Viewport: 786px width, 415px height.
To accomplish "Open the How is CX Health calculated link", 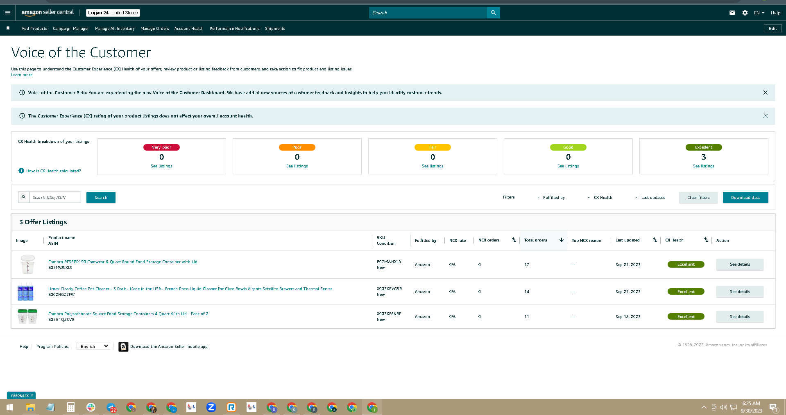I will coord(54,171).
